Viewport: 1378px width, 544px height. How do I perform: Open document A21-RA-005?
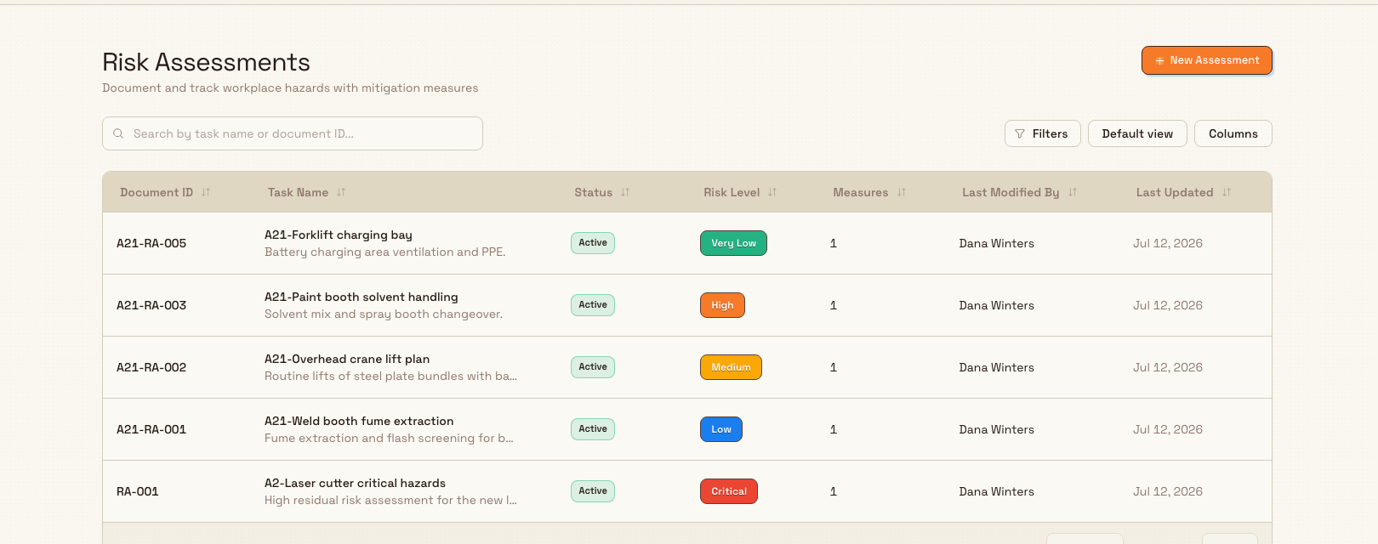pyautogui.click(x=151, y=243)
